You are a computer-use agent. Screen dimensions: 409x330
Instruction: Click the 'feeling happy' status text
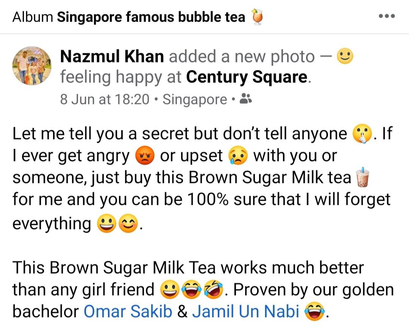pos(111,77)
